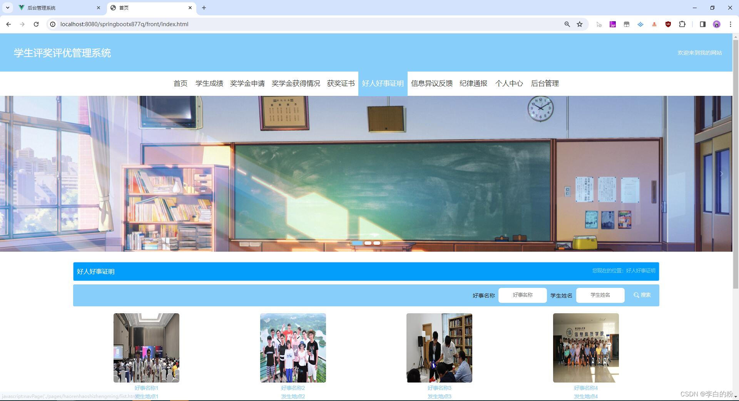The width and height of the screenshot is (739, 401).
Task: Click the highlighted 好人好事证明 nav item
Action: click(x=383, y=84)
